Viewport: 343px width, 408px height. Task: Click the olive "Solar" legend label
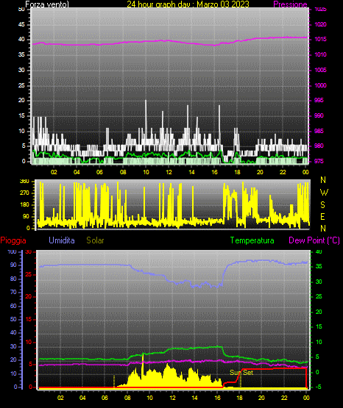[95, 240]
